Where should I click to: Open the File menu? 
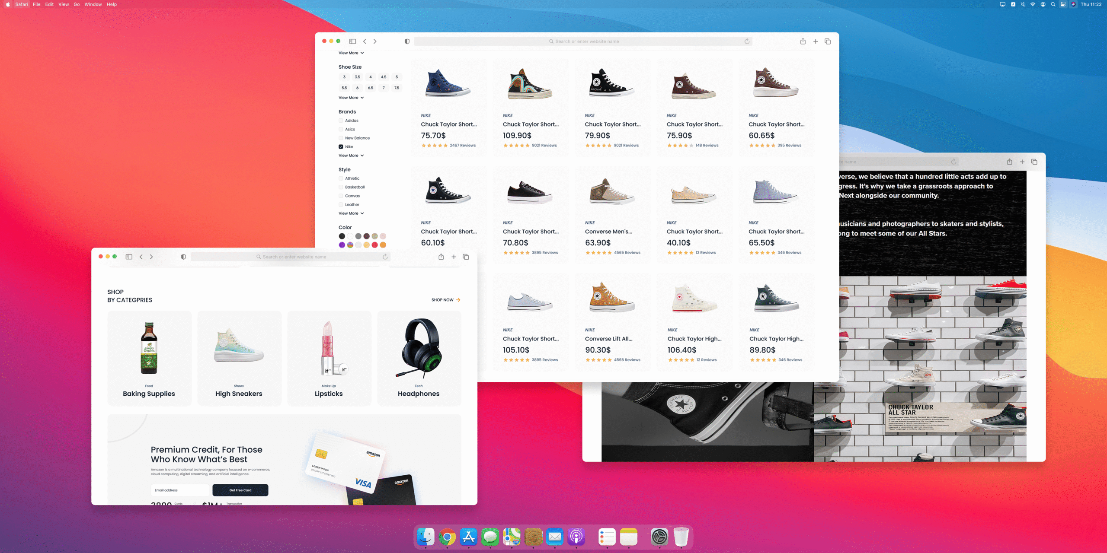36,4
